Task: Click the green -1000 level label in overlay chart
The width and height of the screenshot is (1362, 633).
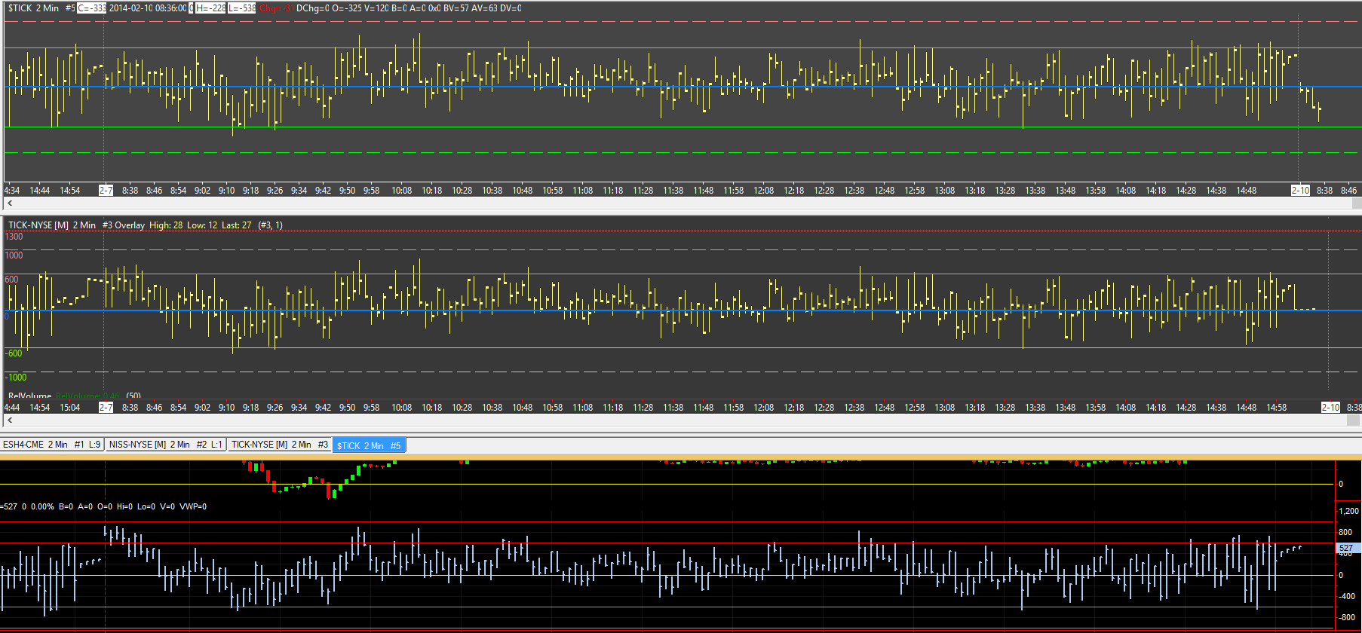Action: pos(16,378)
